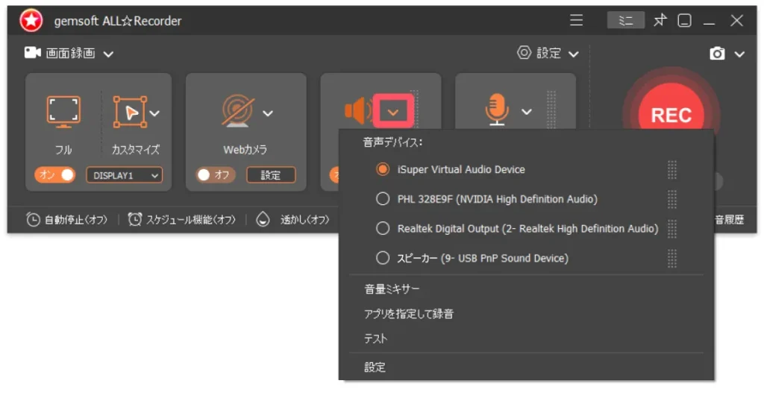This screenshot has height=398, width=764.
Task: Expand the 設定 dropdown in the toolbar
Action: coord(548,54)
